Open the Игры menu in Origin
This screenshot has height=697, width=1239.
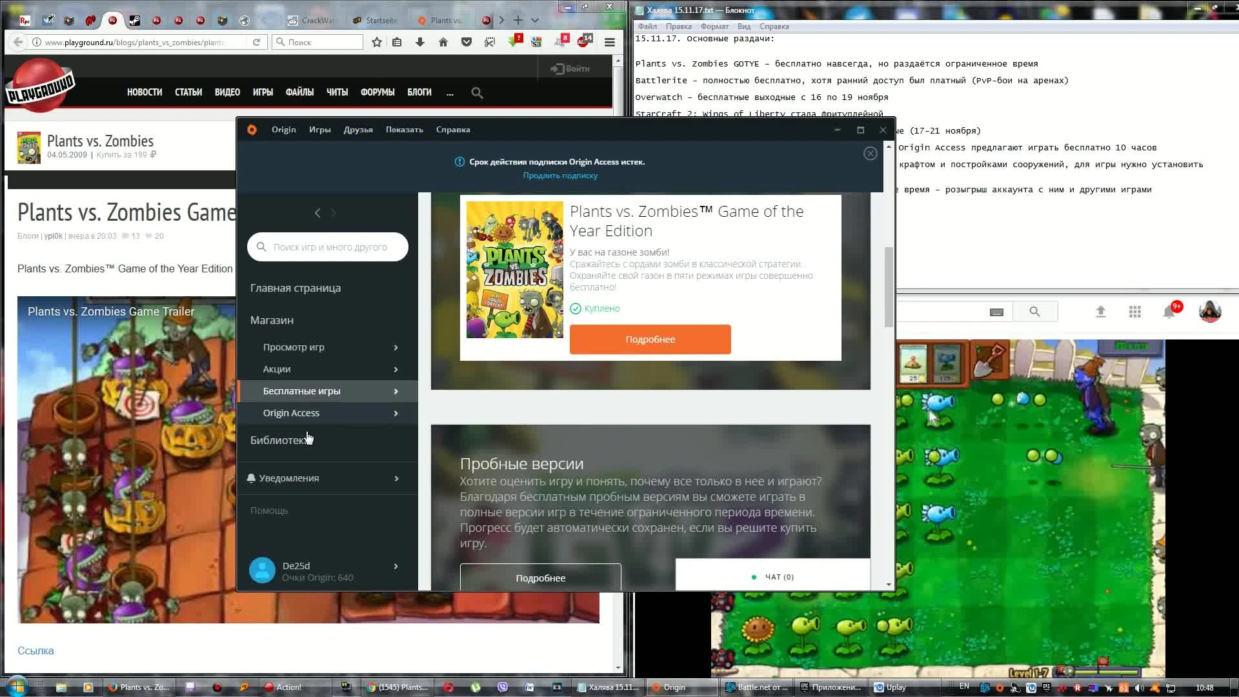[x=319, y=130]
